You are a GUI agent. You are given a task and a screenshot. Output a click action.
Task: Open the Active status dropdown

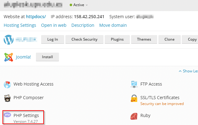pyautogui.click(x=79, y=5)
